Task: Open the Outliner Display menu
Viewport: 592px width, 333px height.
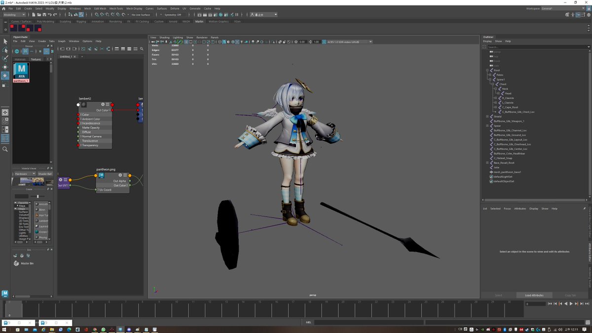Action: point(487,41)
